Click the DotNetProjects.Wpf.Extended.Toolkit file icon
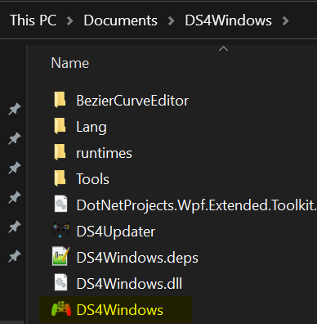The width and height of the screenshot is (317, 324). (x=60, y=204)
